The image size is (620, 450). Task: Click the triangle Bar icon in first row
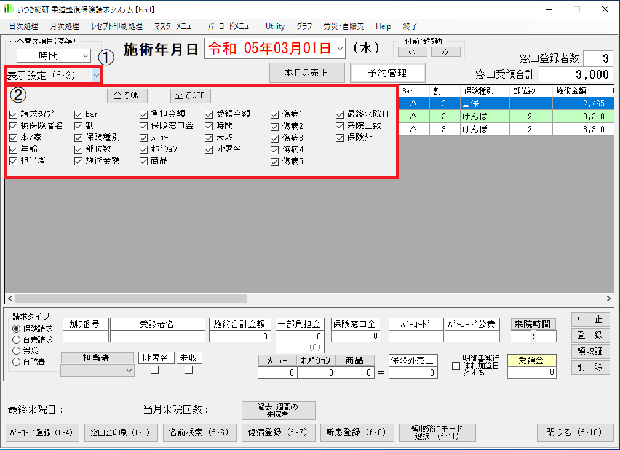coord(413,103)
